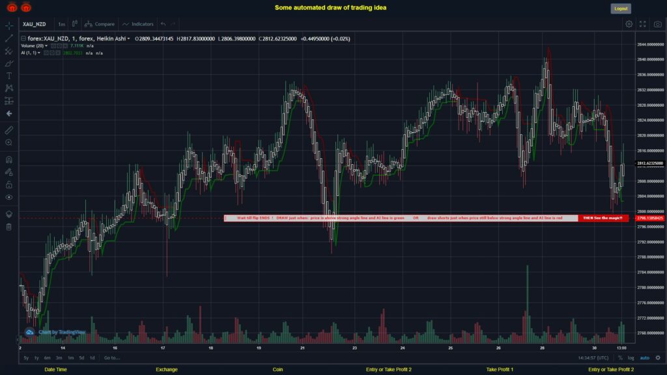Toggle auto scale mode

pyautogui.click(x=644, y=358)
